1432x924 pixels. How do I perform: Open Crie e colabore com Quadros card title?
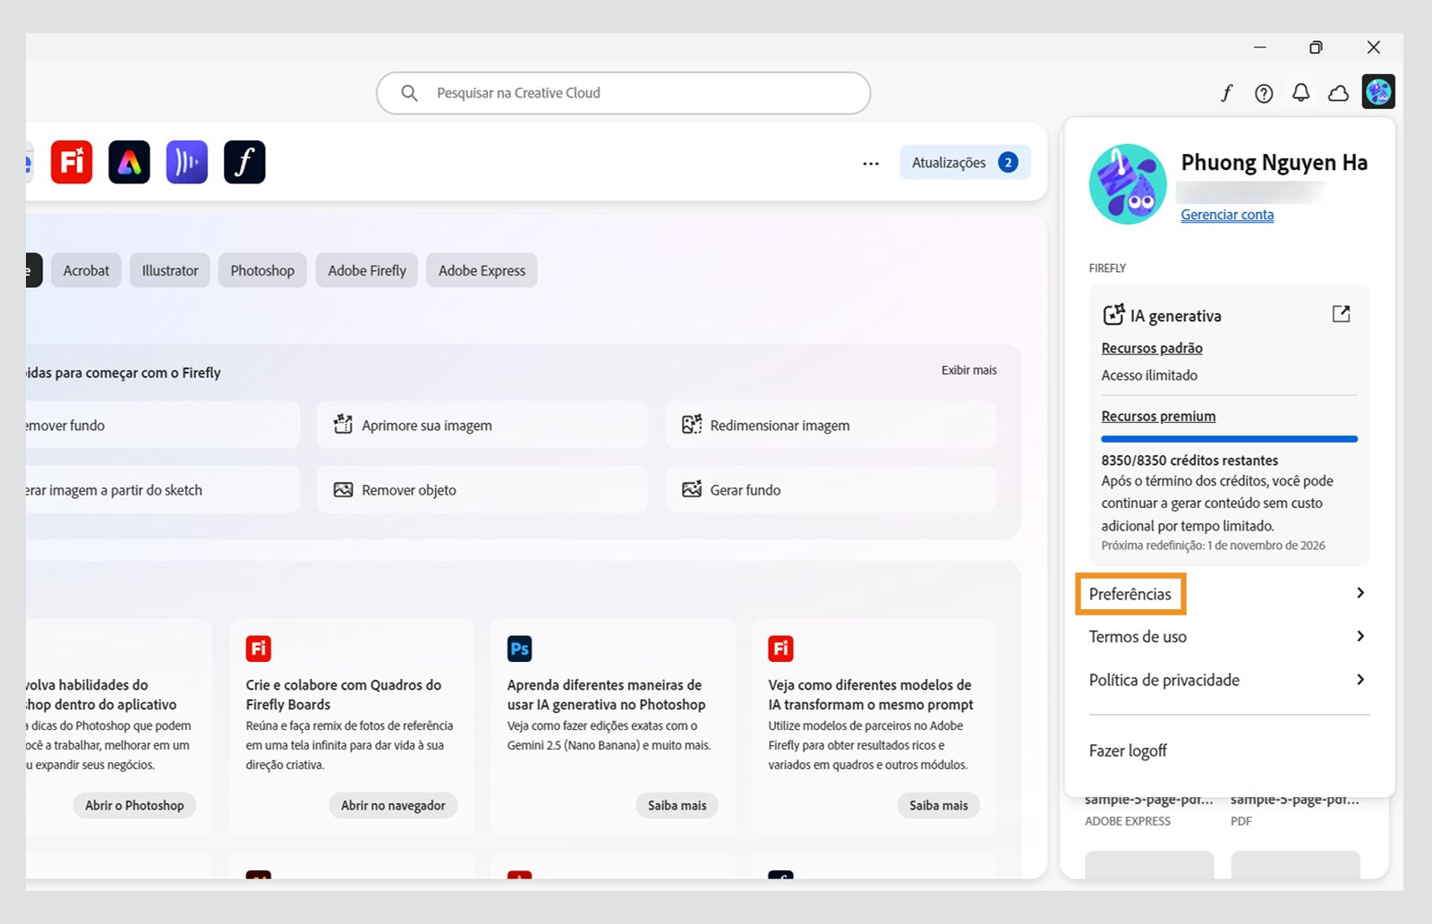344,695
